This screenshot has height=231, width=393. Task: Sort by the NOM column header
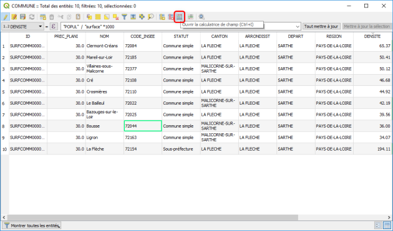click(x=104, y=36)
